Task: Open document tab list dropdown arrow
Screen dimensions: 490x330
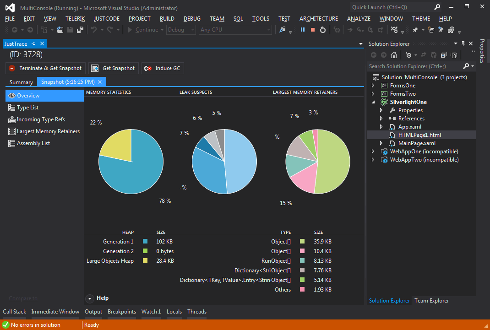Action: point(360,44)
